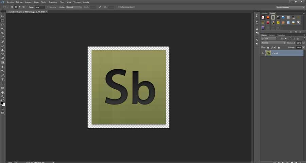Screen dimensions: 306x163
Task: Toggle pixel layer filter in Capas panel
Action: pos(282,39)
